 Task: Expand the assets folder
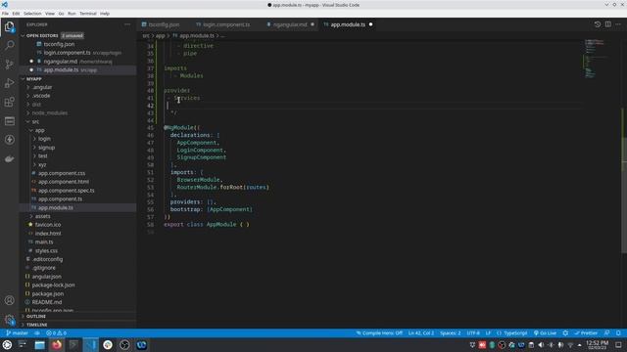(x=78, y=216)
